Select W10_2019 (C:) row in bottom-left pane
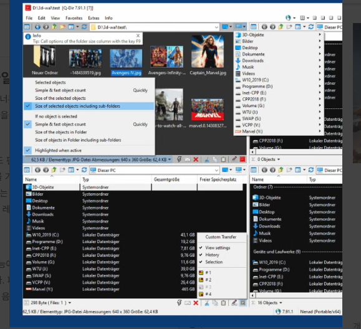Screen dimensions: 361x329 [x=133, y=235]
